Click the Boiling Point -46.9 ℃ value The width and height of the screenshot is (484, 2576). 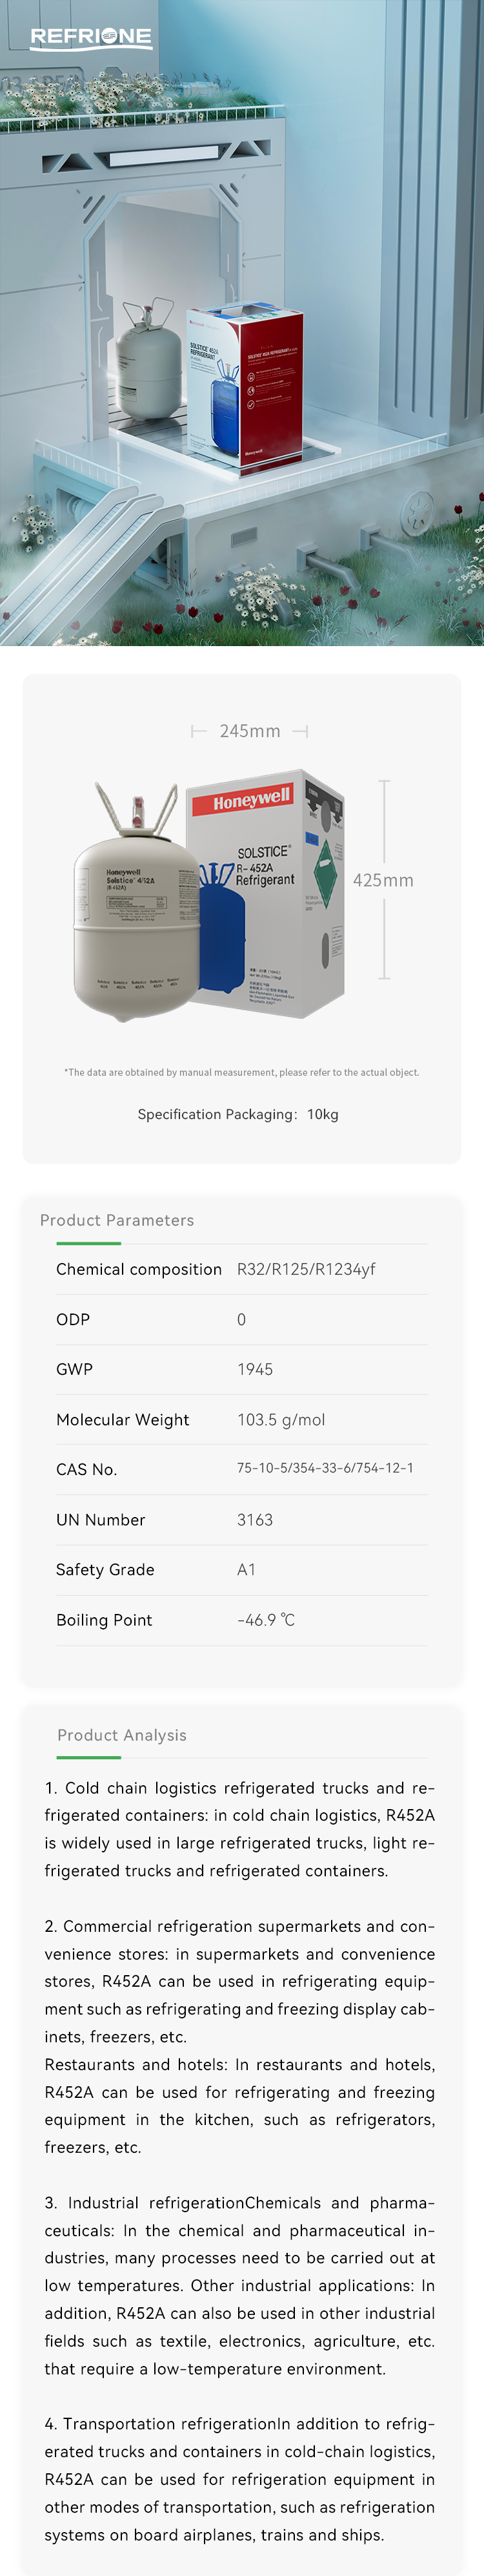tap(267, 1620)
